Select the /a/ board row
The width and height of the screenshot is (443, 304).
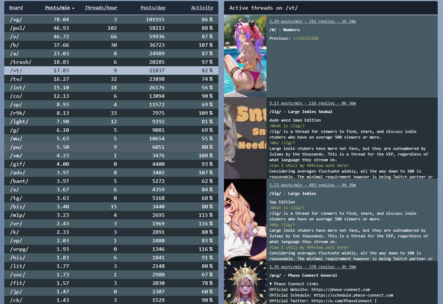click(x=111, y=54)
